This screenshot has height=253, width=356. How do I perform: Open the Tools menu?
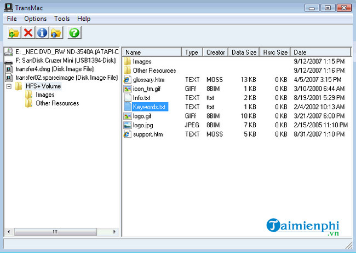(62, 19)
